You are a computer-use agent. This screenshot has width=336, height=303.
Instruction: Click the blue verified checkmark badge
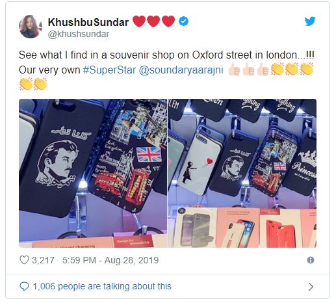click(183, 21)
